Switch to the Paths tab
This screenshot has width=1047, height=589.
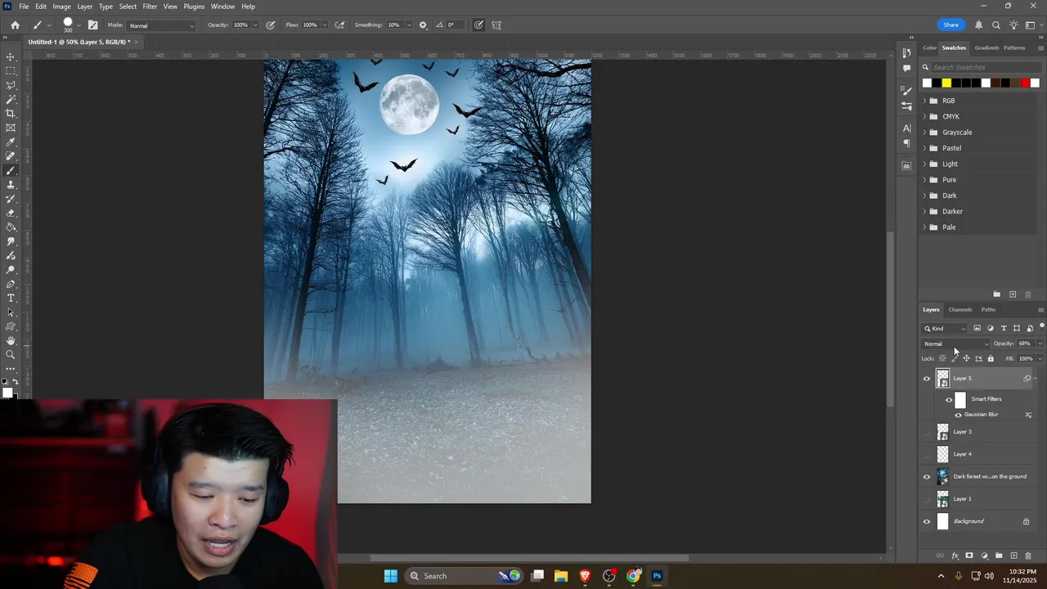(x=988, y=309)
